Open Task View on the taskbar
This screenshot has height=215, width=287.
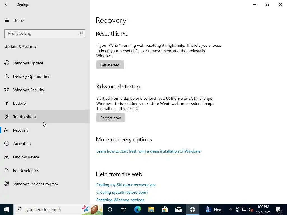point(123,209)
